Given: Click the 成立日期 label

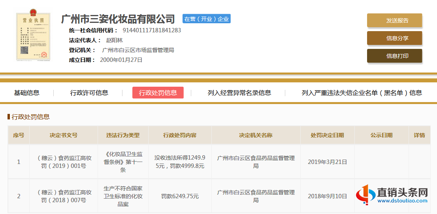Looking at the screenshot, I should click(x=82, y=60).
